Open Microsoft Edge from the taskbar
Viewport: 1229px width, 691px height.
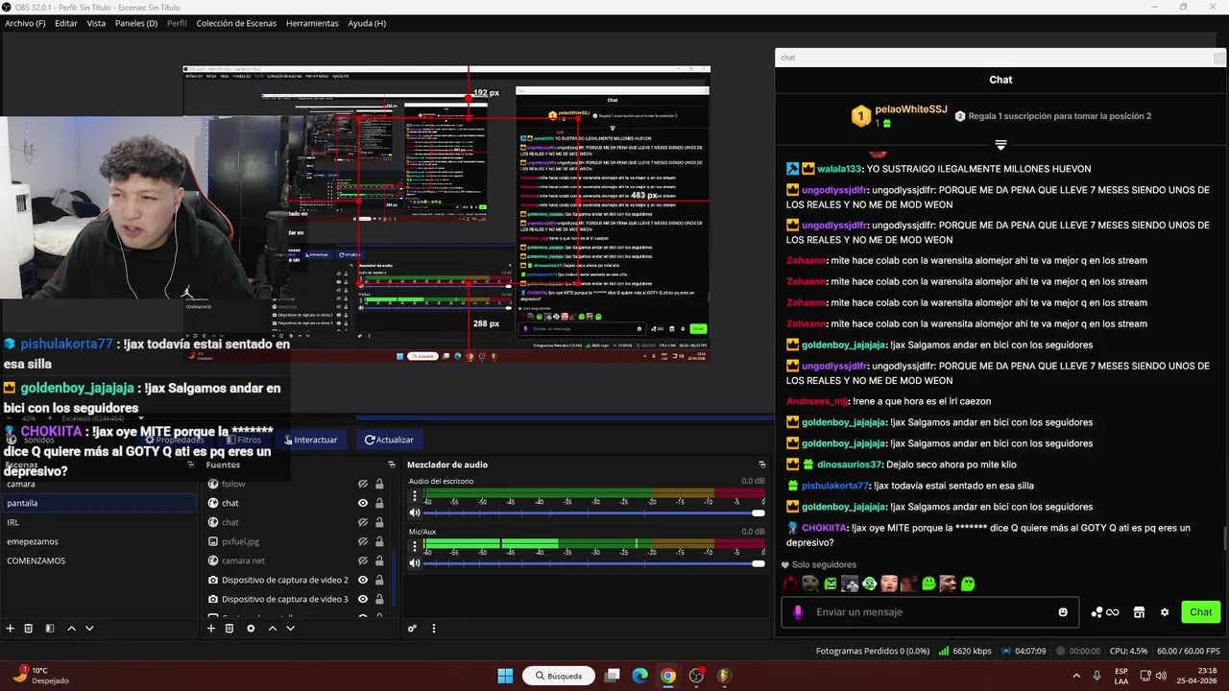640,676
